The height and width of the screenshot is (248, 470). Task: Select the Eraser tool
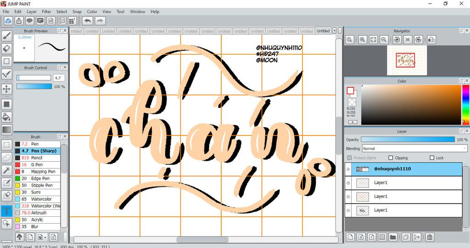[x=6, y=48]
